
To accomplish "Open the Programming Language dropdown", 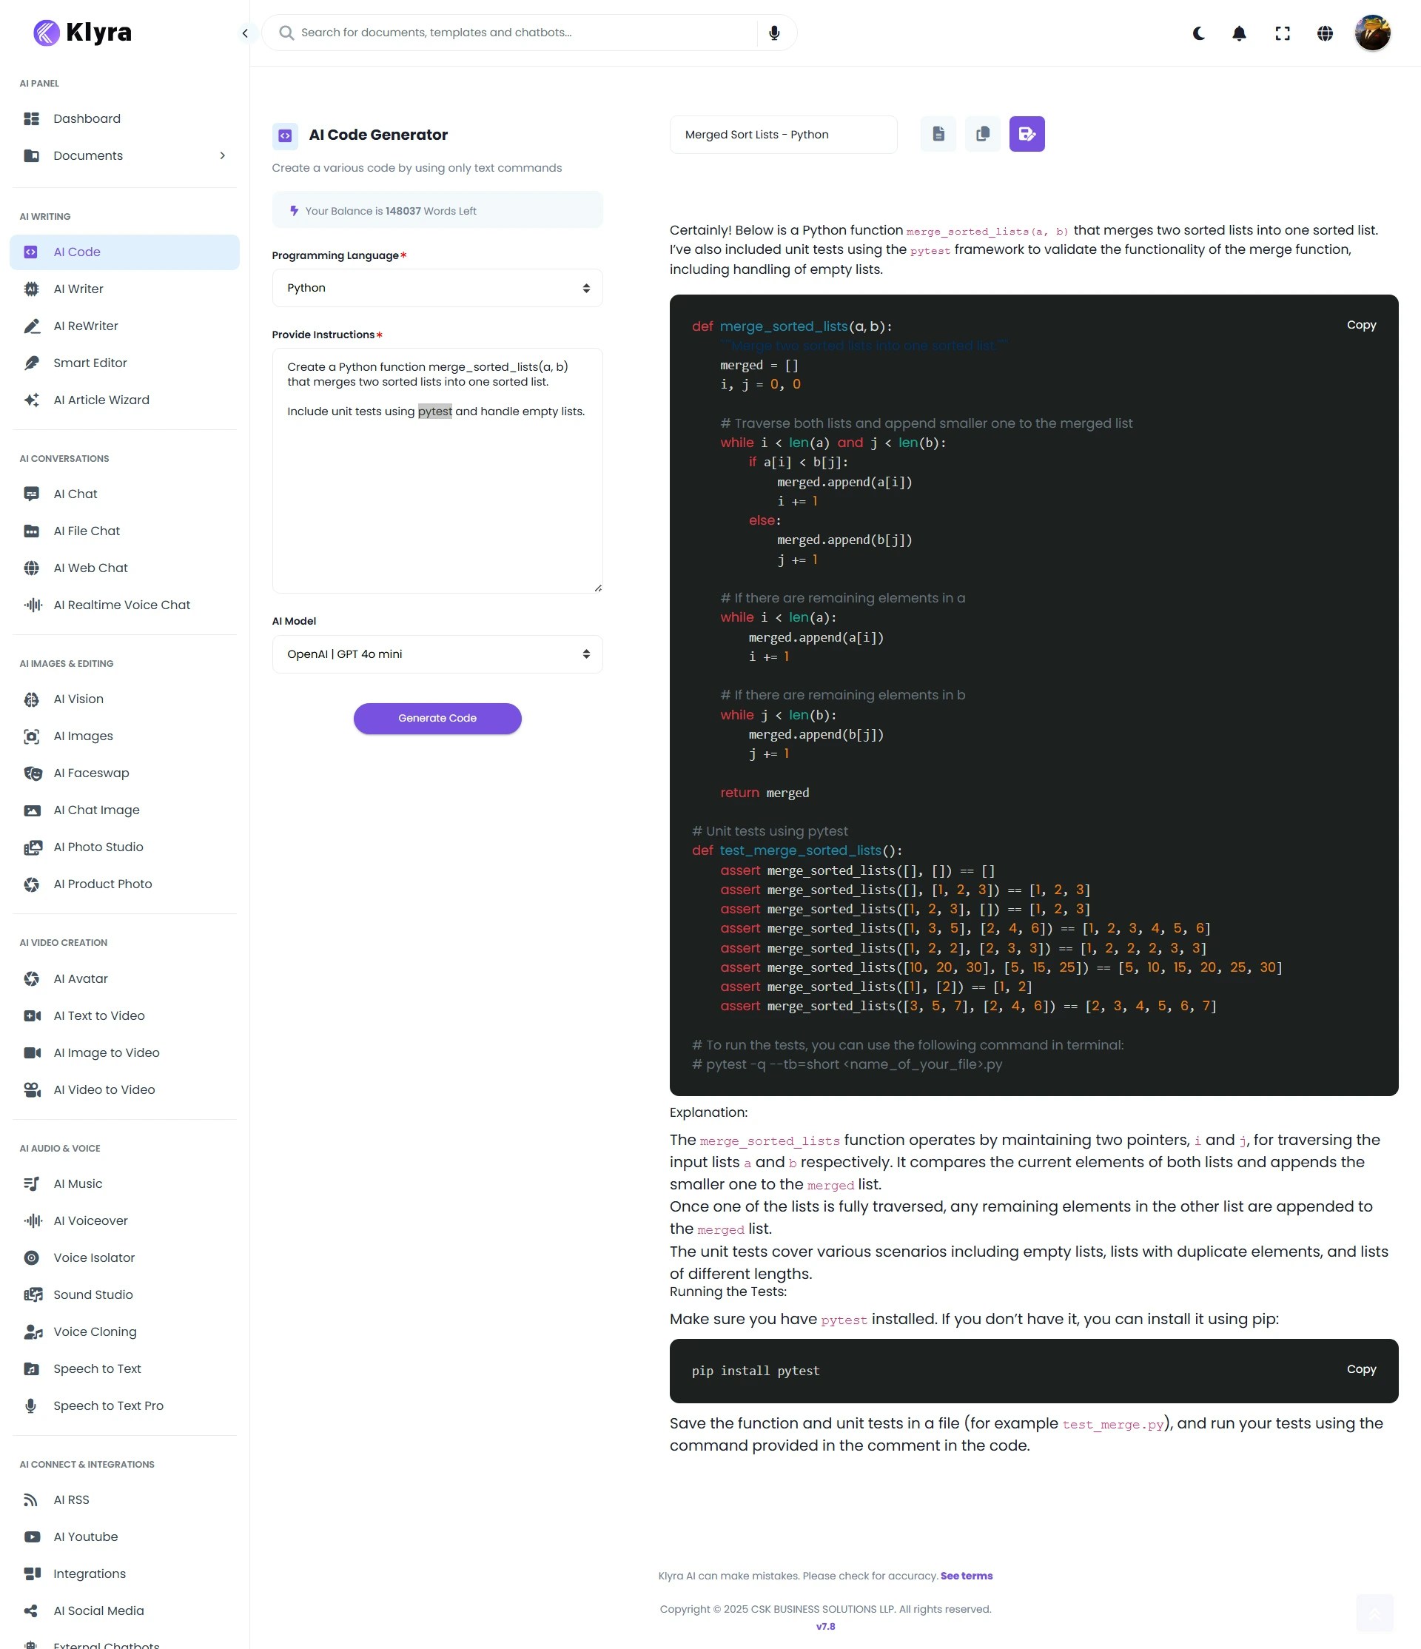I will click(437, 287).
